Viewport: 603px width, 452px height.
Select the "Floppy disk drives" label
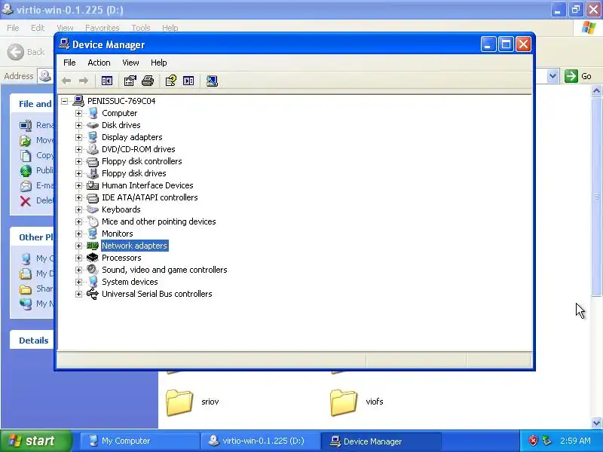pyautogui.click(x=134, y=173)
